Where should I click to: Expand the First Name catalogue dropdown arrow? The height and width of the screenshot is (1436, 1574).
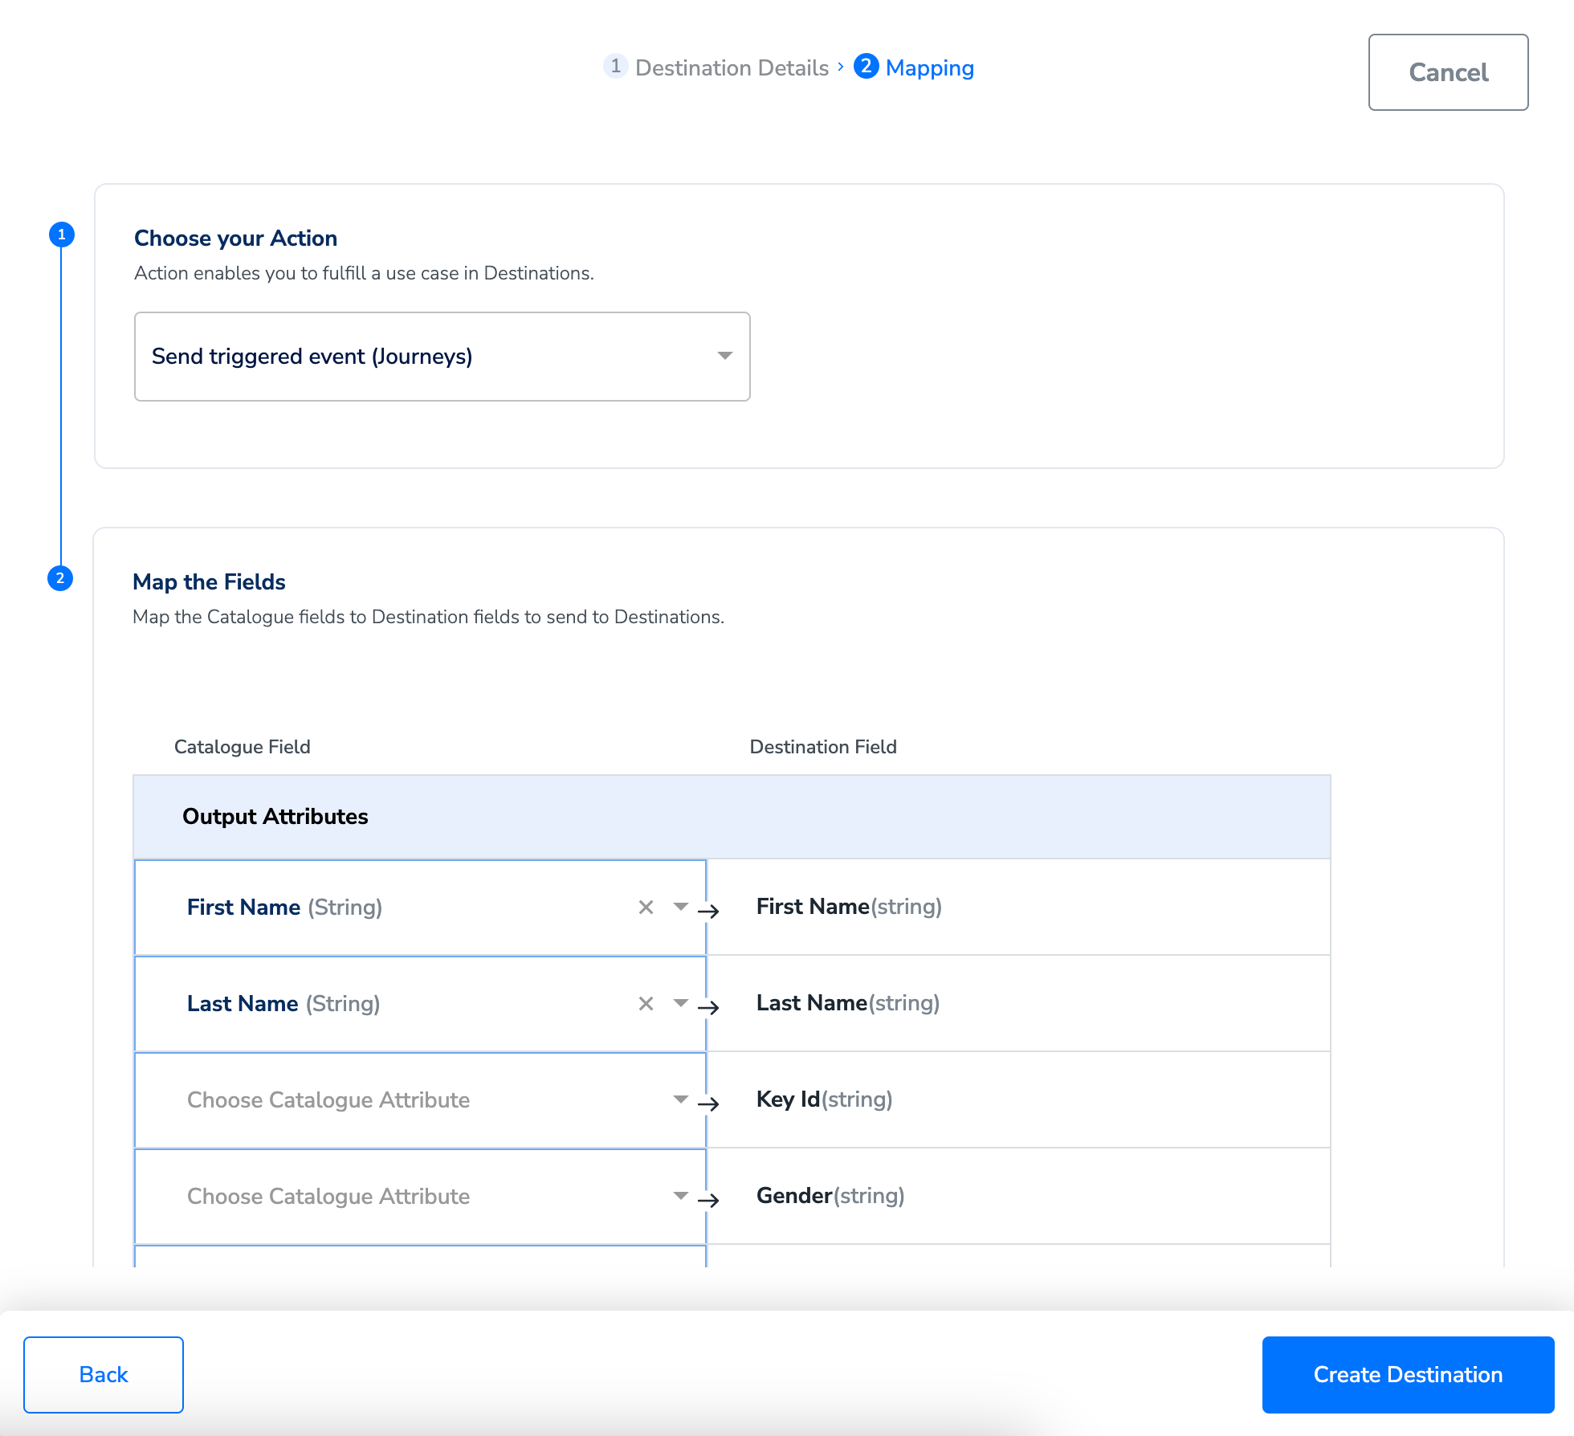[x=681, y=907]
